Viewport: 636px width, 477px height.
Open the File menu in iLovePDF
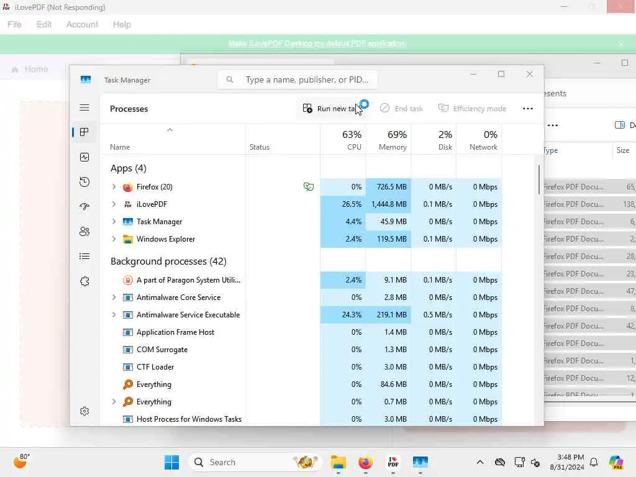click(14, 24)
